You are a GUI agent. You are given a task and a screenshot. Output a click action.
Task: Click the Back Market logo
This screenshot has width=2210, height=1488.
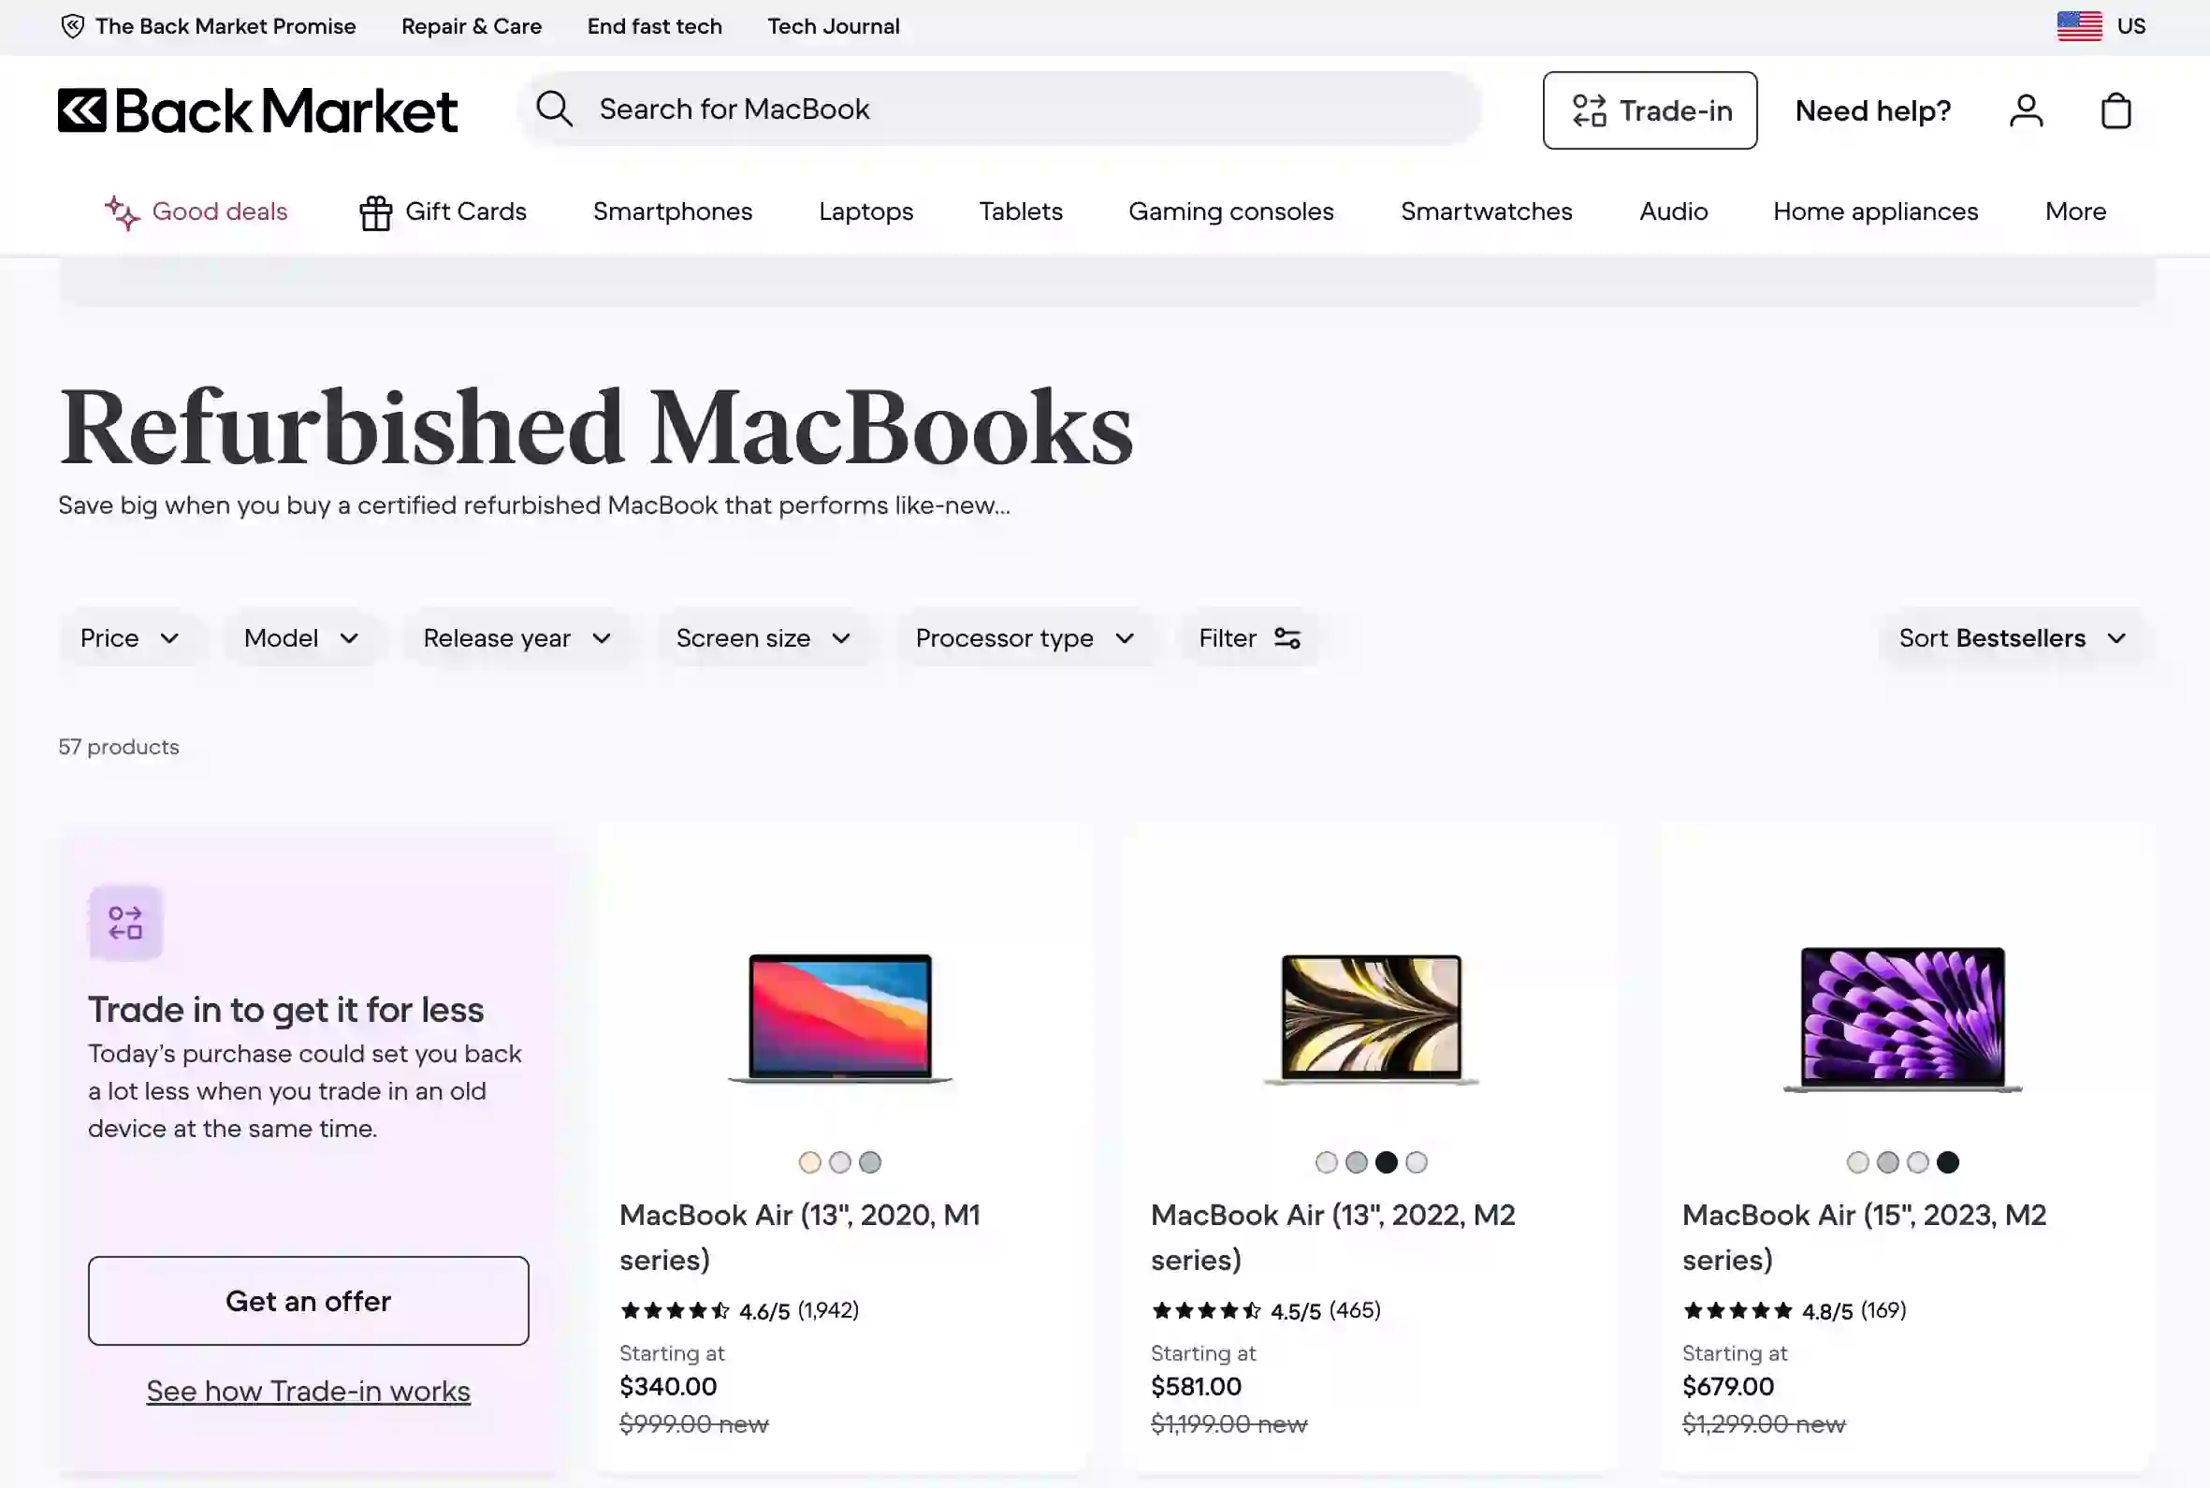[x=256, y=110]
